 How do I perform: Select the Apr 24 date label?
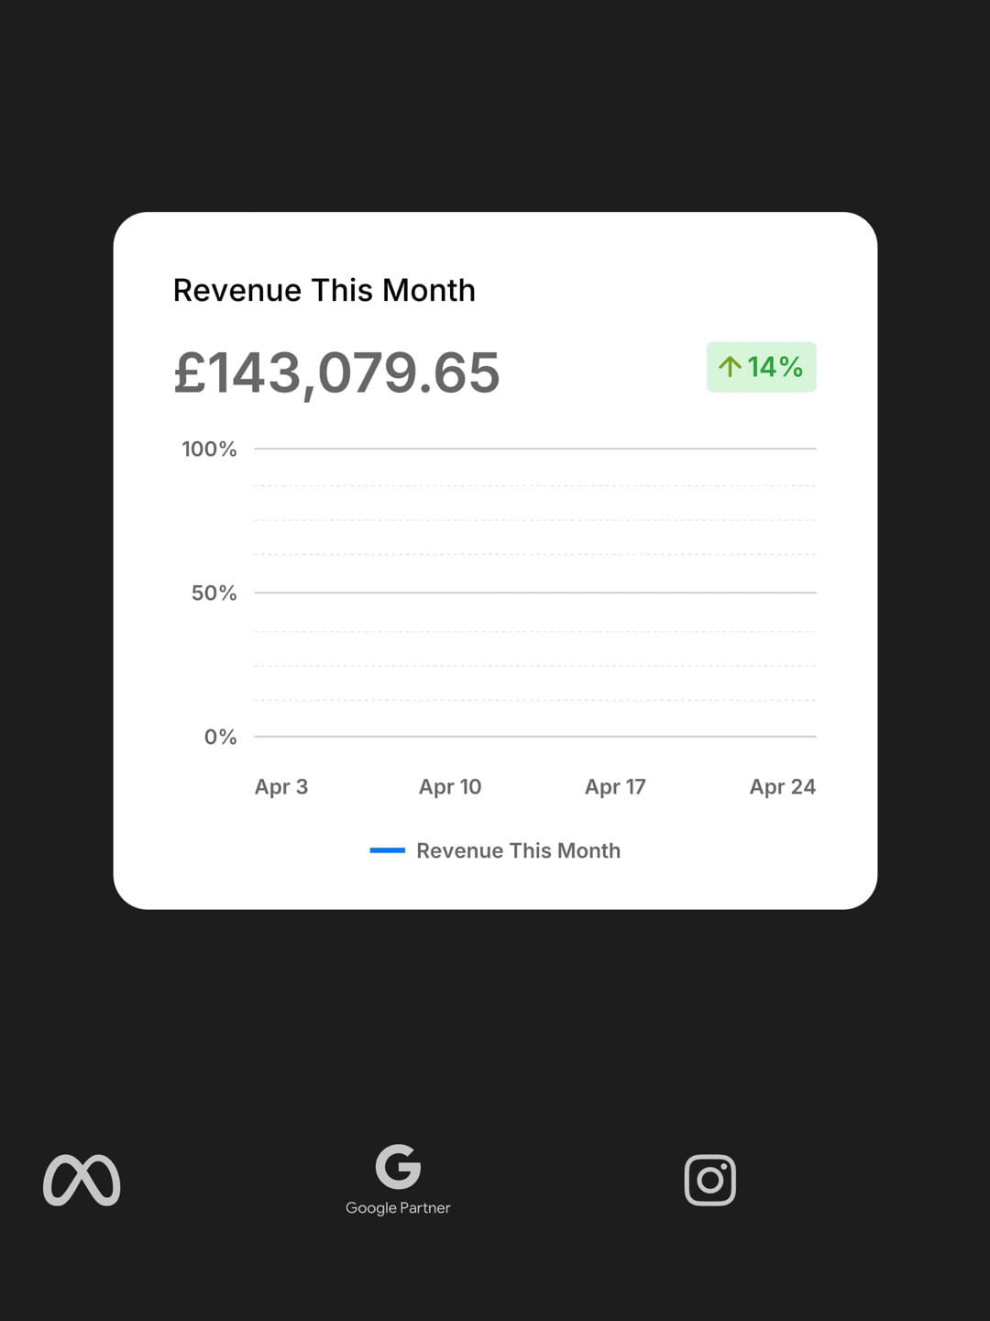[x=782, y=786]
